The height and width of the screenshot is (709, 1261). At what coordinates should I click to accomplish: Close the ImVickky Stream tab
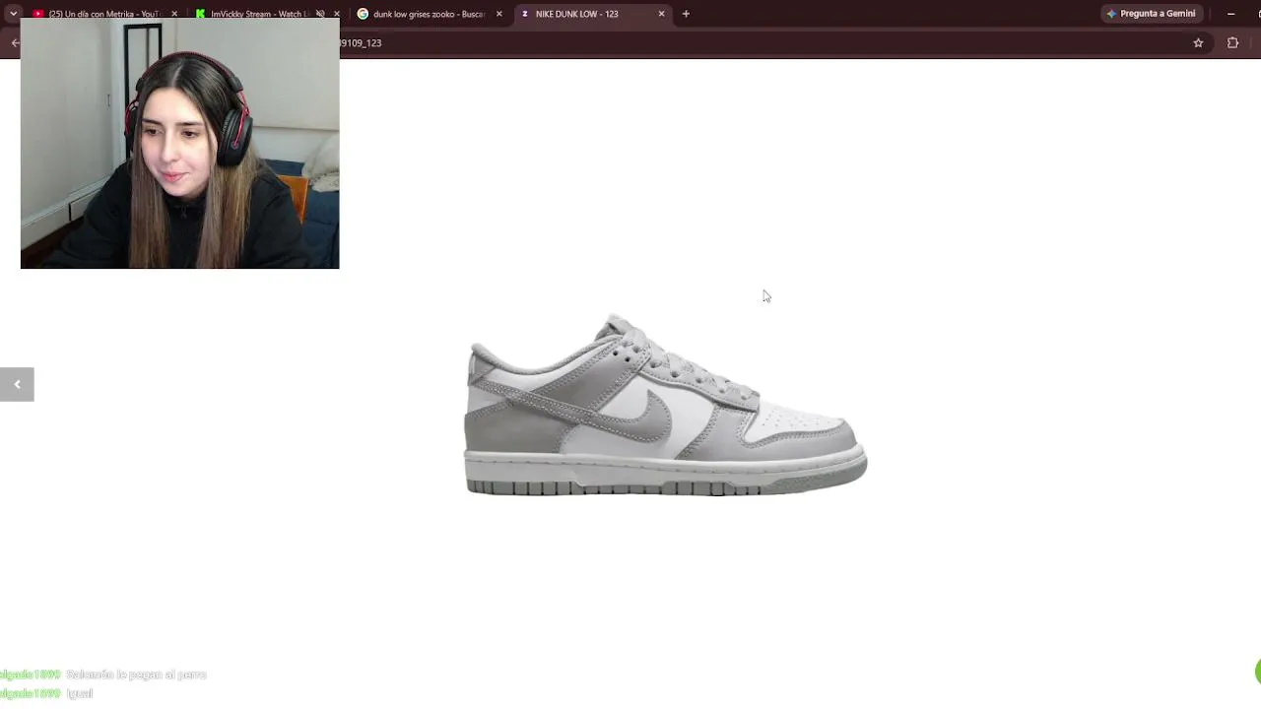click(337, 14)
